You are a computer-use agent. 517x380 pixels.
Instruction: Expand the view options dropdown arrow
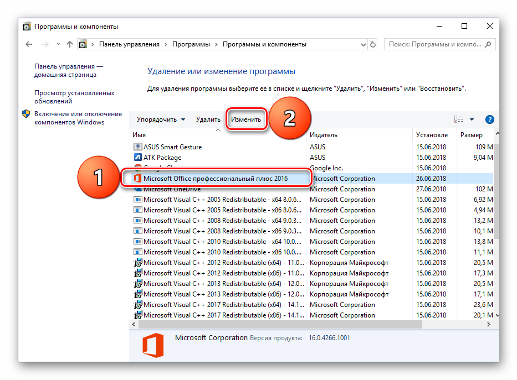(472, 119)
